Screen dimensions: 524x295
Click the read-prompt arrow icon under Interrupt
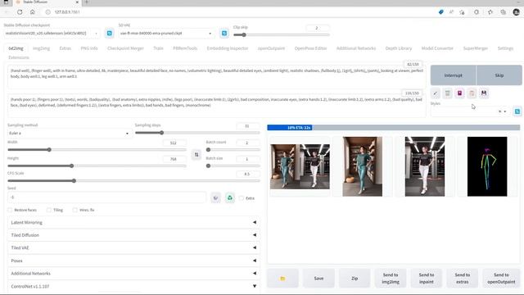click(436, 93)
